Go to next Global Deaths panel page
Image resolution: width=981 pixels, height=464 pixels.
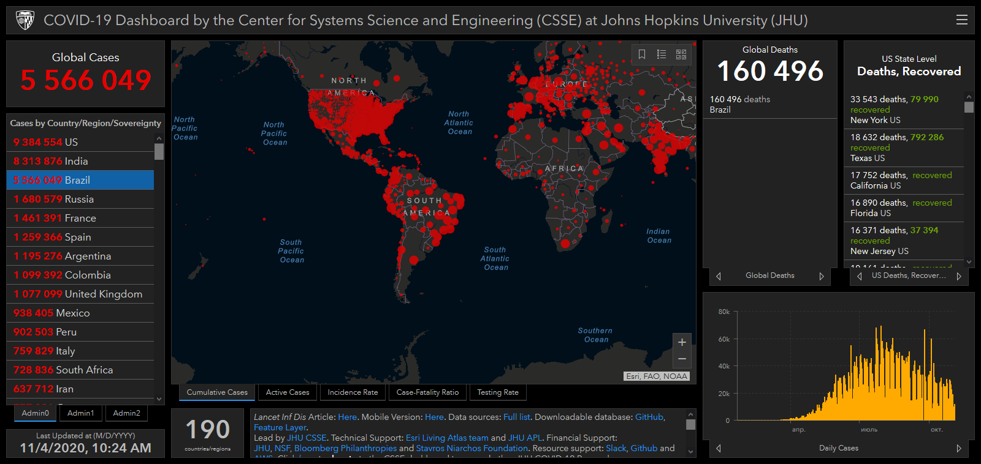click(x=822, y=276)
